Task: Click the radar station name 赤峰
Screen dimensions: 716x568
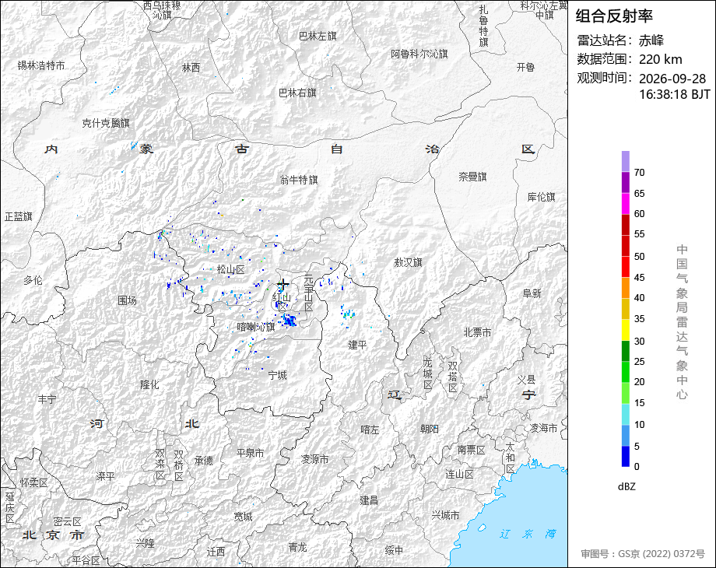Action: (x=651, y=40)
